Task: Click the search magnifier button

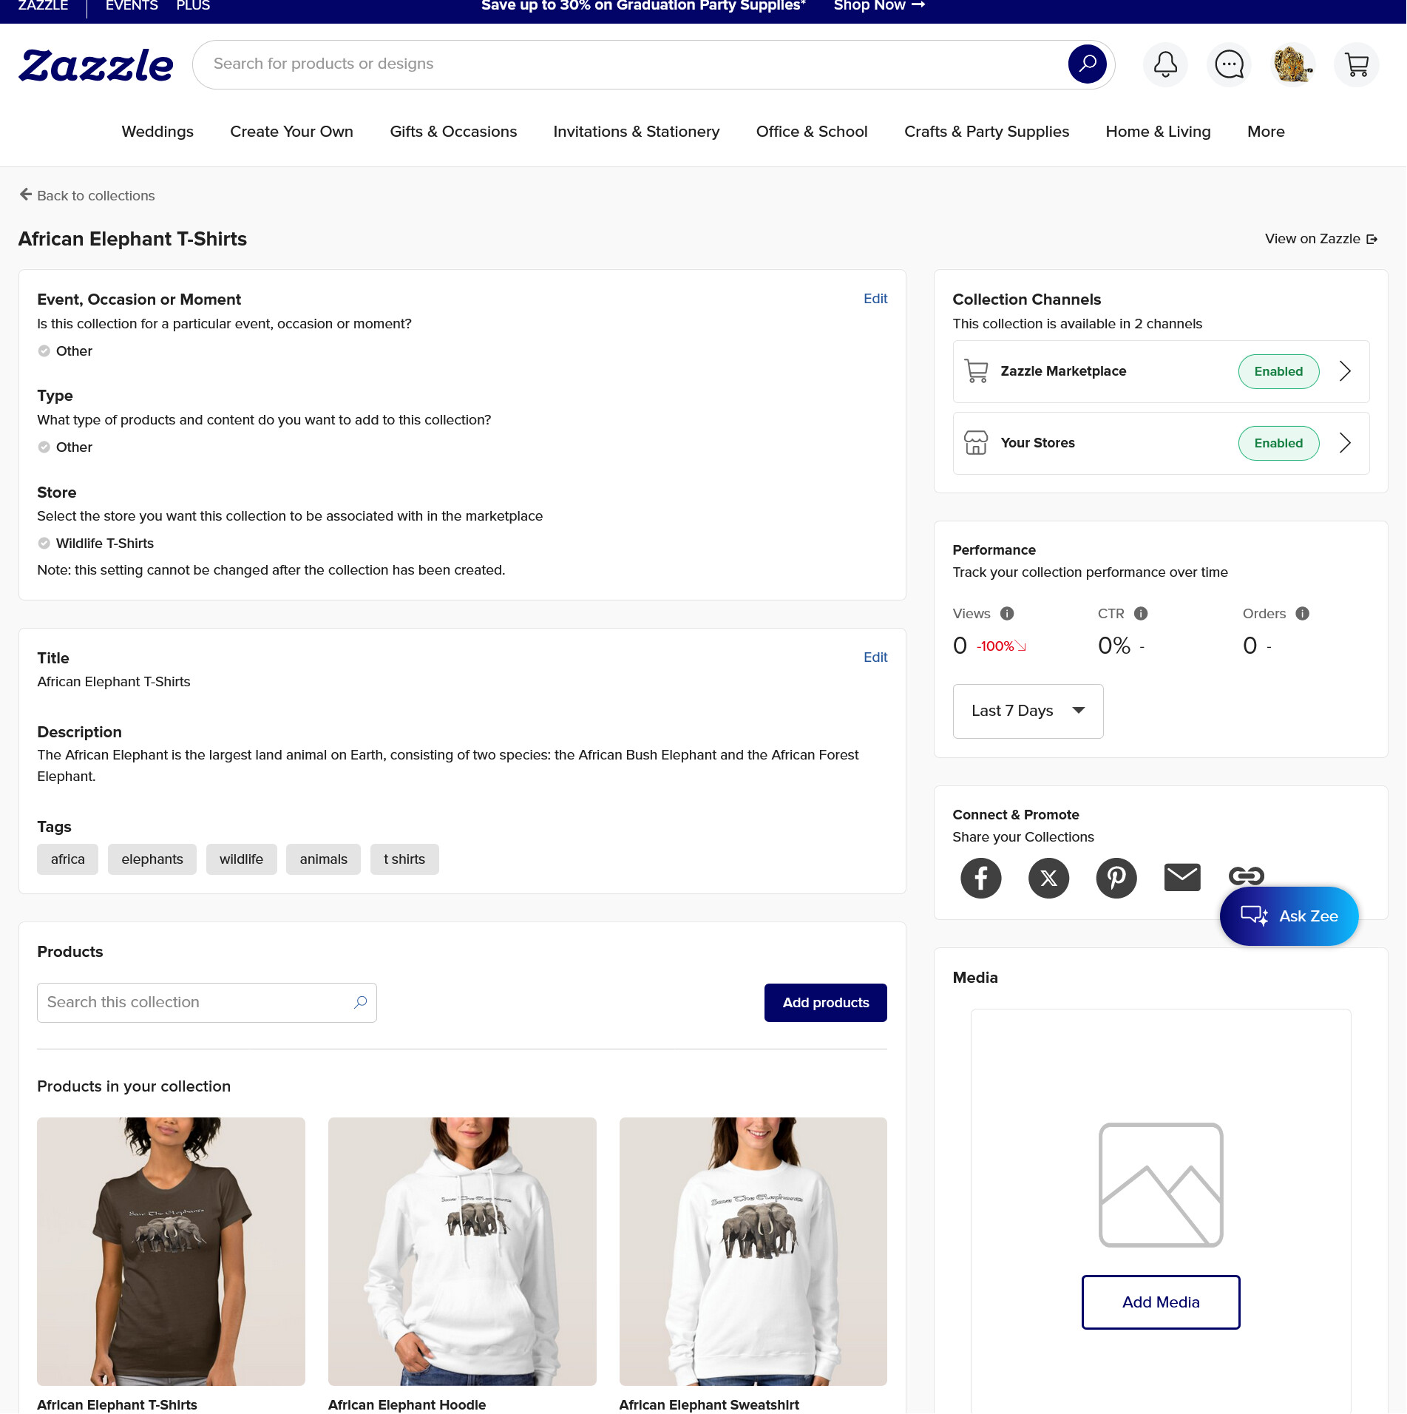Action: pyautogui.click(x=1087, y=64)
